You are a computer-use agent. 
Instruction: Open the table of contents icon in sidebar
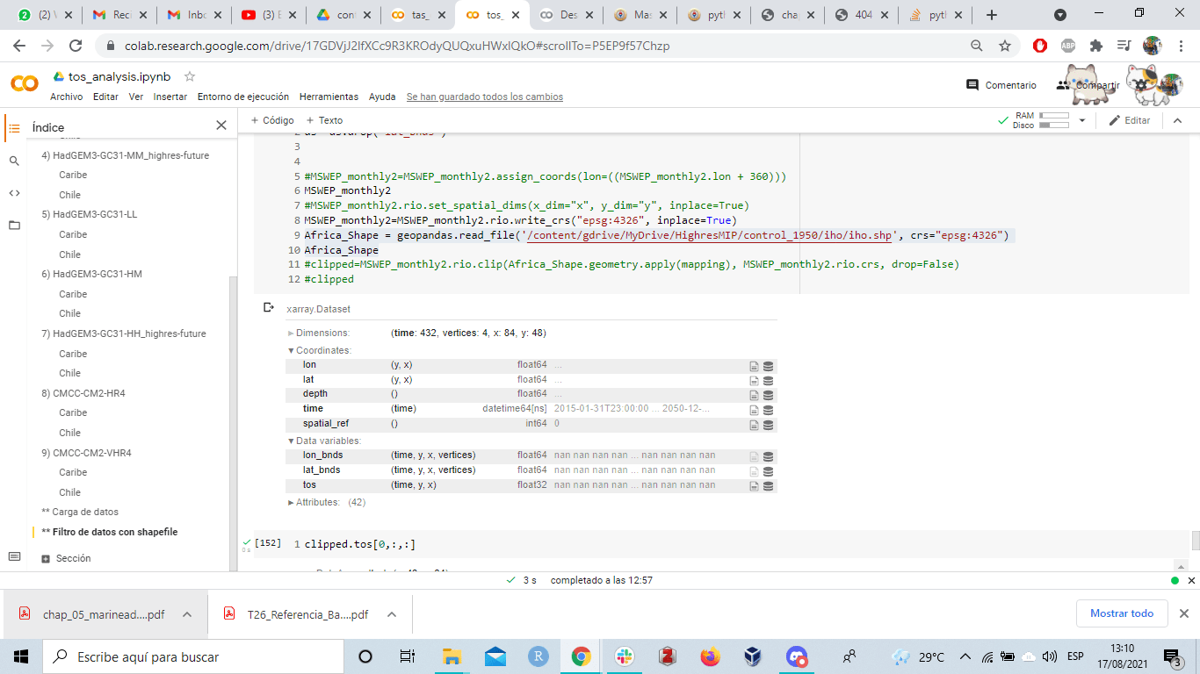click(12, 126)
